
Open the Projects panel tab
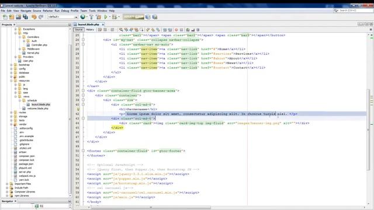(x=7, y=24)
